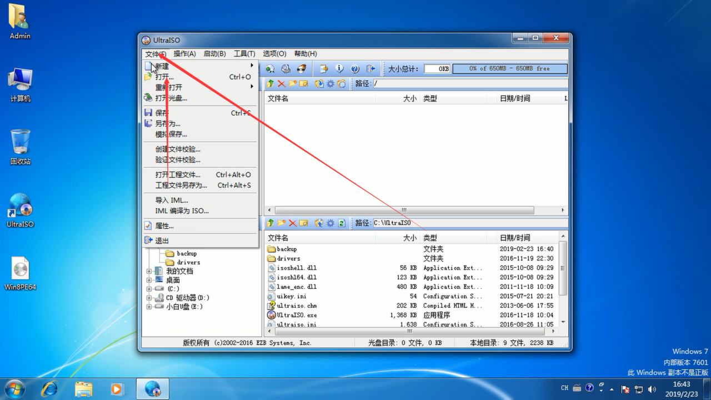Click red X delete icon in local pane
The width and height of the screenshot is (711, 400).
[293, 223]
